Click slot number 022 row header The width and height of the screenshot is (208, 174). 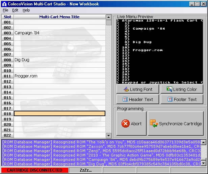point(7,135)
